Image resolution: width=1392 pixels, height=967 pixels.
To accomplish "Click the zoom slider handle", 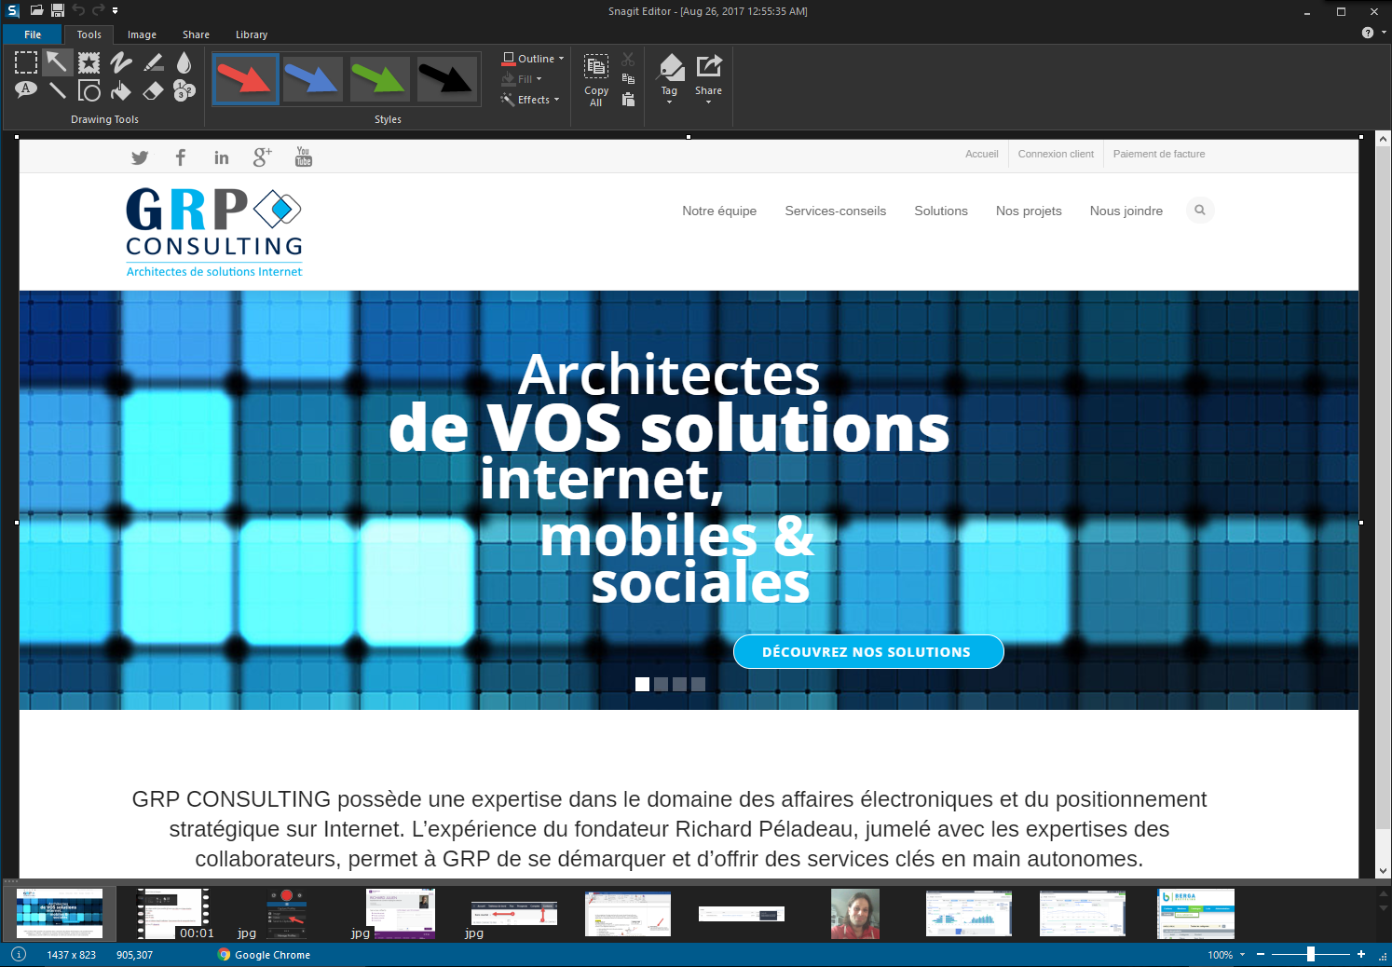I will coord(1311,954).
